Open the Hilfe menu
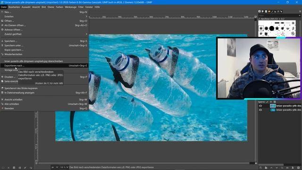The height and width of the screenshot is (170, 302). (x=97, y=7)
